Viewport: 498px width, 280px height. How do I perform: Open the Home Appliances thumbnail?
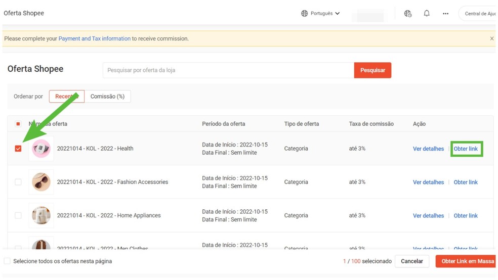[41, 215]
